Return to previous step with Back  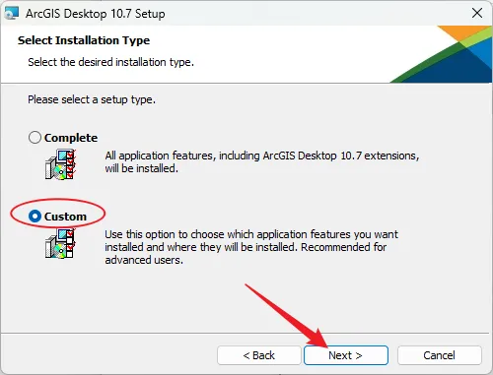click(x=259, y=355)
